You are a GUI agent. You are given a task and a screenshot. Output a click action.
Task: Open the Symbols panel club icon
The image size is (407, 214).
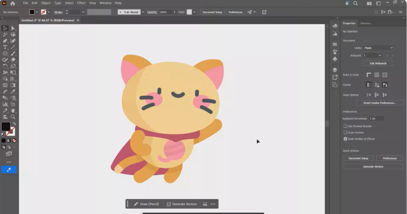click(335, 59)
